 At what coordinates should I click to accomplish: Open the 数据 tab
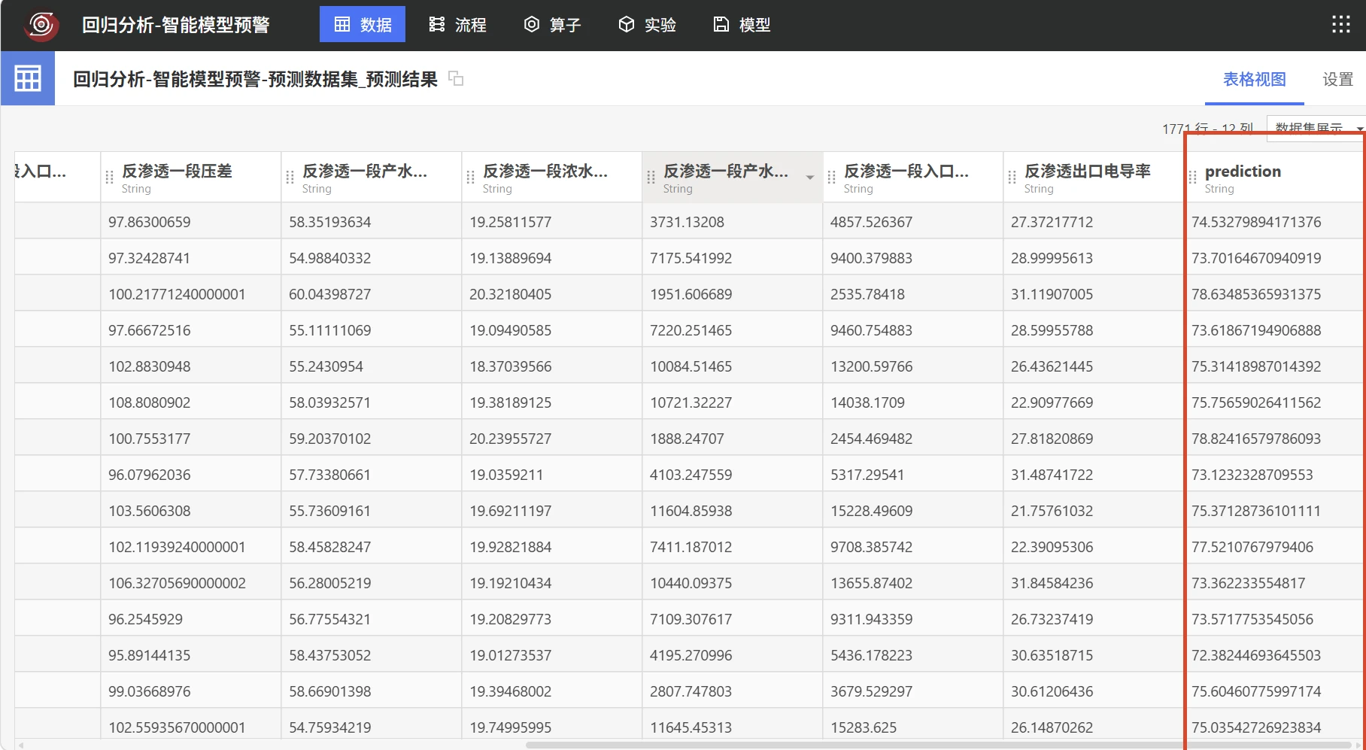point(363,25)
